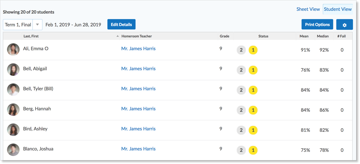Switch to Sheet View tab
Screen dimensions: 360x164
[x=308, y=9]
